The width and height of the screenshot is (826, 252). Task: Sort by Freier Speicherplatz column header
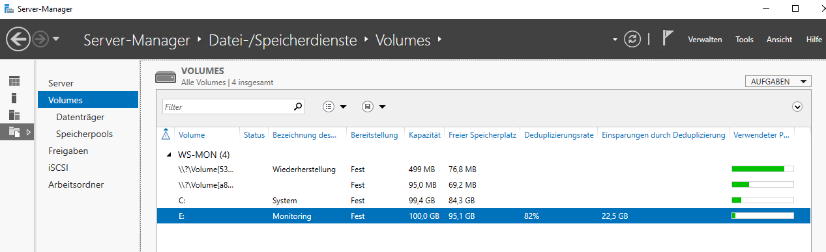[482, 135]
